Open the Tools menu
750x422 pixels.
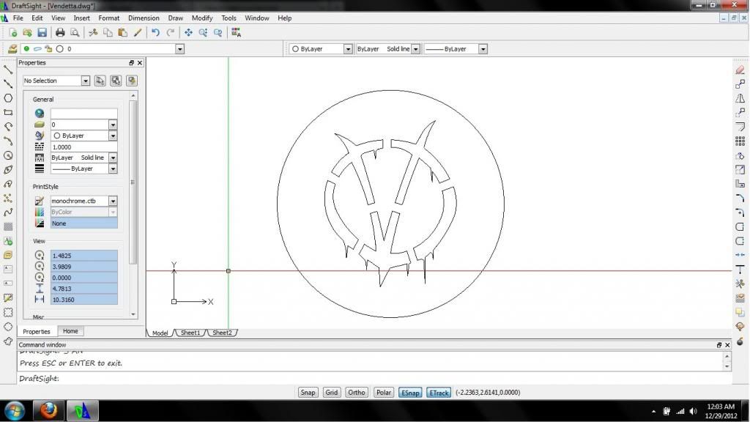click(x=229, y=18)
